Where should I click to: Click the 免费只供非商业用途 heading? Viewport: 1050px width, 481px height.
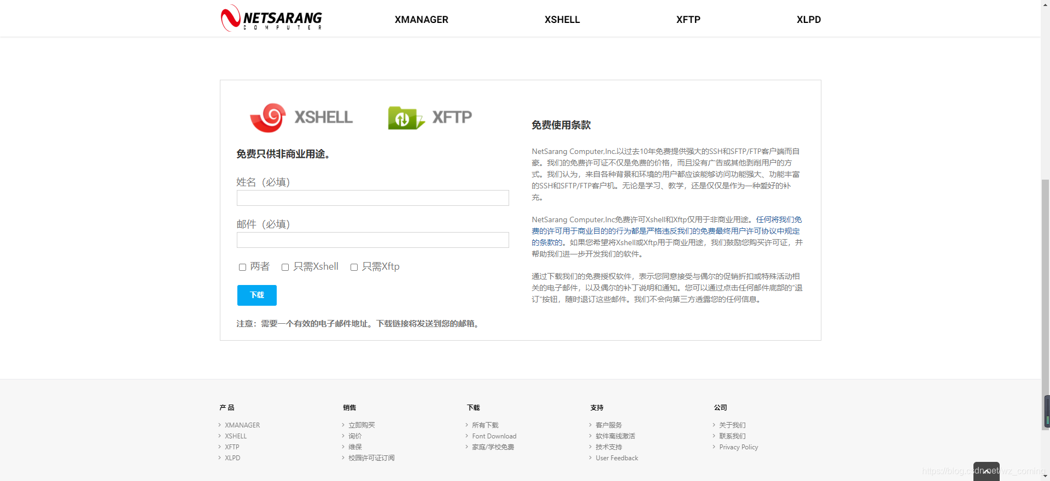pyautogui.click(x=283, y=154)
